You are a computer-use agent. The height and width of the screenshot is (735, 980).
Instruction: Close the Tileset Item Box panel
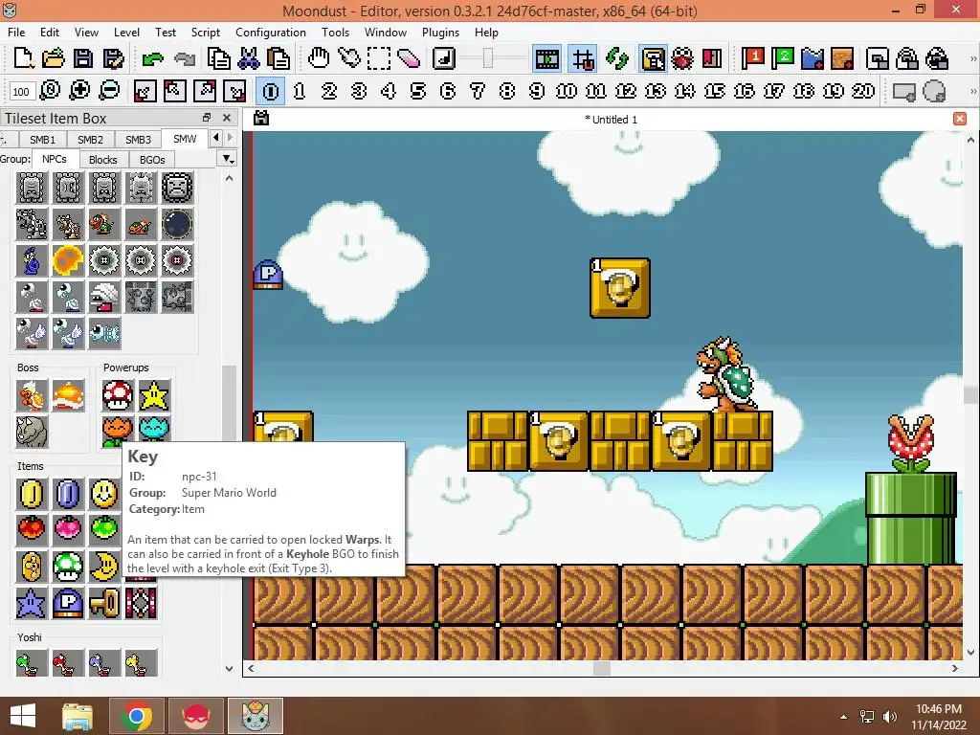[x=227, y=118]
